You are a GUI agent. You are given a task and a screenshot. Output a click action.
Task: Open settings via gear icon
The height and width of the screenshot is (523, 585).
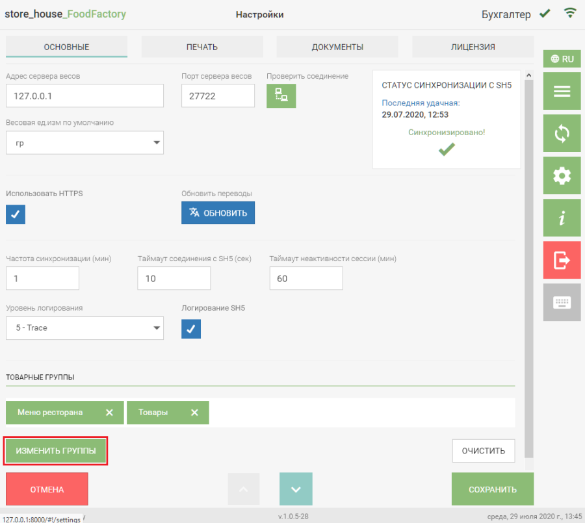coord(562,175)
